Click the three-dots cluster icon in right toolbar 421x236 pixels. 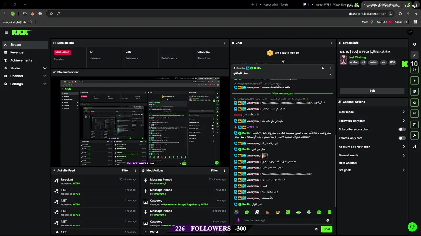[x=414, y=147]
